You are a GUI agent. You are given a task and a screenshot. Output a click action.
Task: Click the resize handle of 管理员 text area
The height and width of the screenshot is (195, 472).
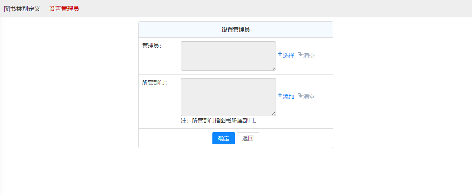274,68
